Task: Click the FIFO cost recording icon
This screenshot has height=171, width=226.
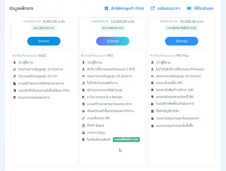Action: 14,90
